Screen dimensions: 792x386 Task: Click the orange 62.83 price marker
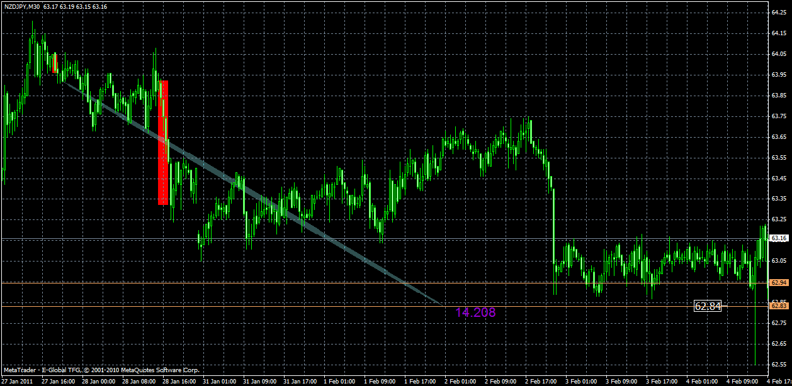[778, 305]
